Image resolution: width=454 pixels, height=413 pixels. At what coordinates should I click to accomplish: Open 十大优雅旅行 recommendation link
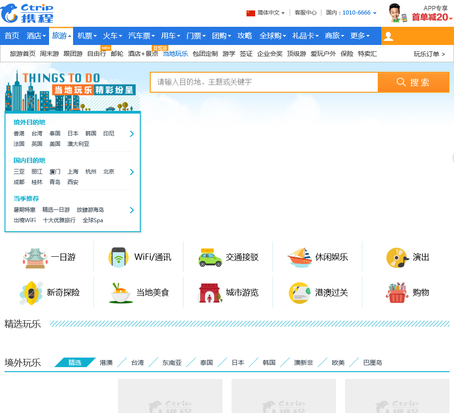coord(59,220)
